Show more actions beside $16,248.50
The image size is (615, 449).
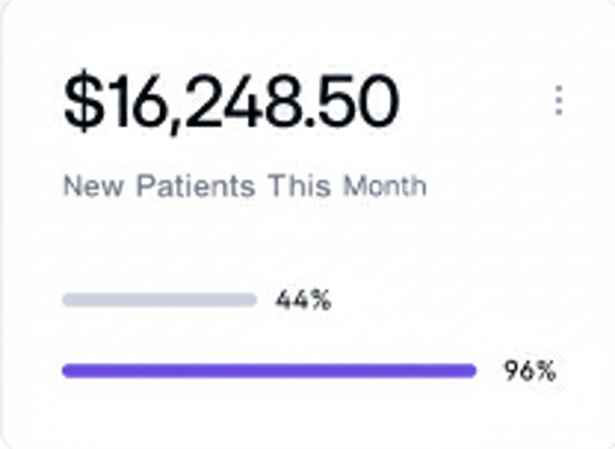(558, 100)
